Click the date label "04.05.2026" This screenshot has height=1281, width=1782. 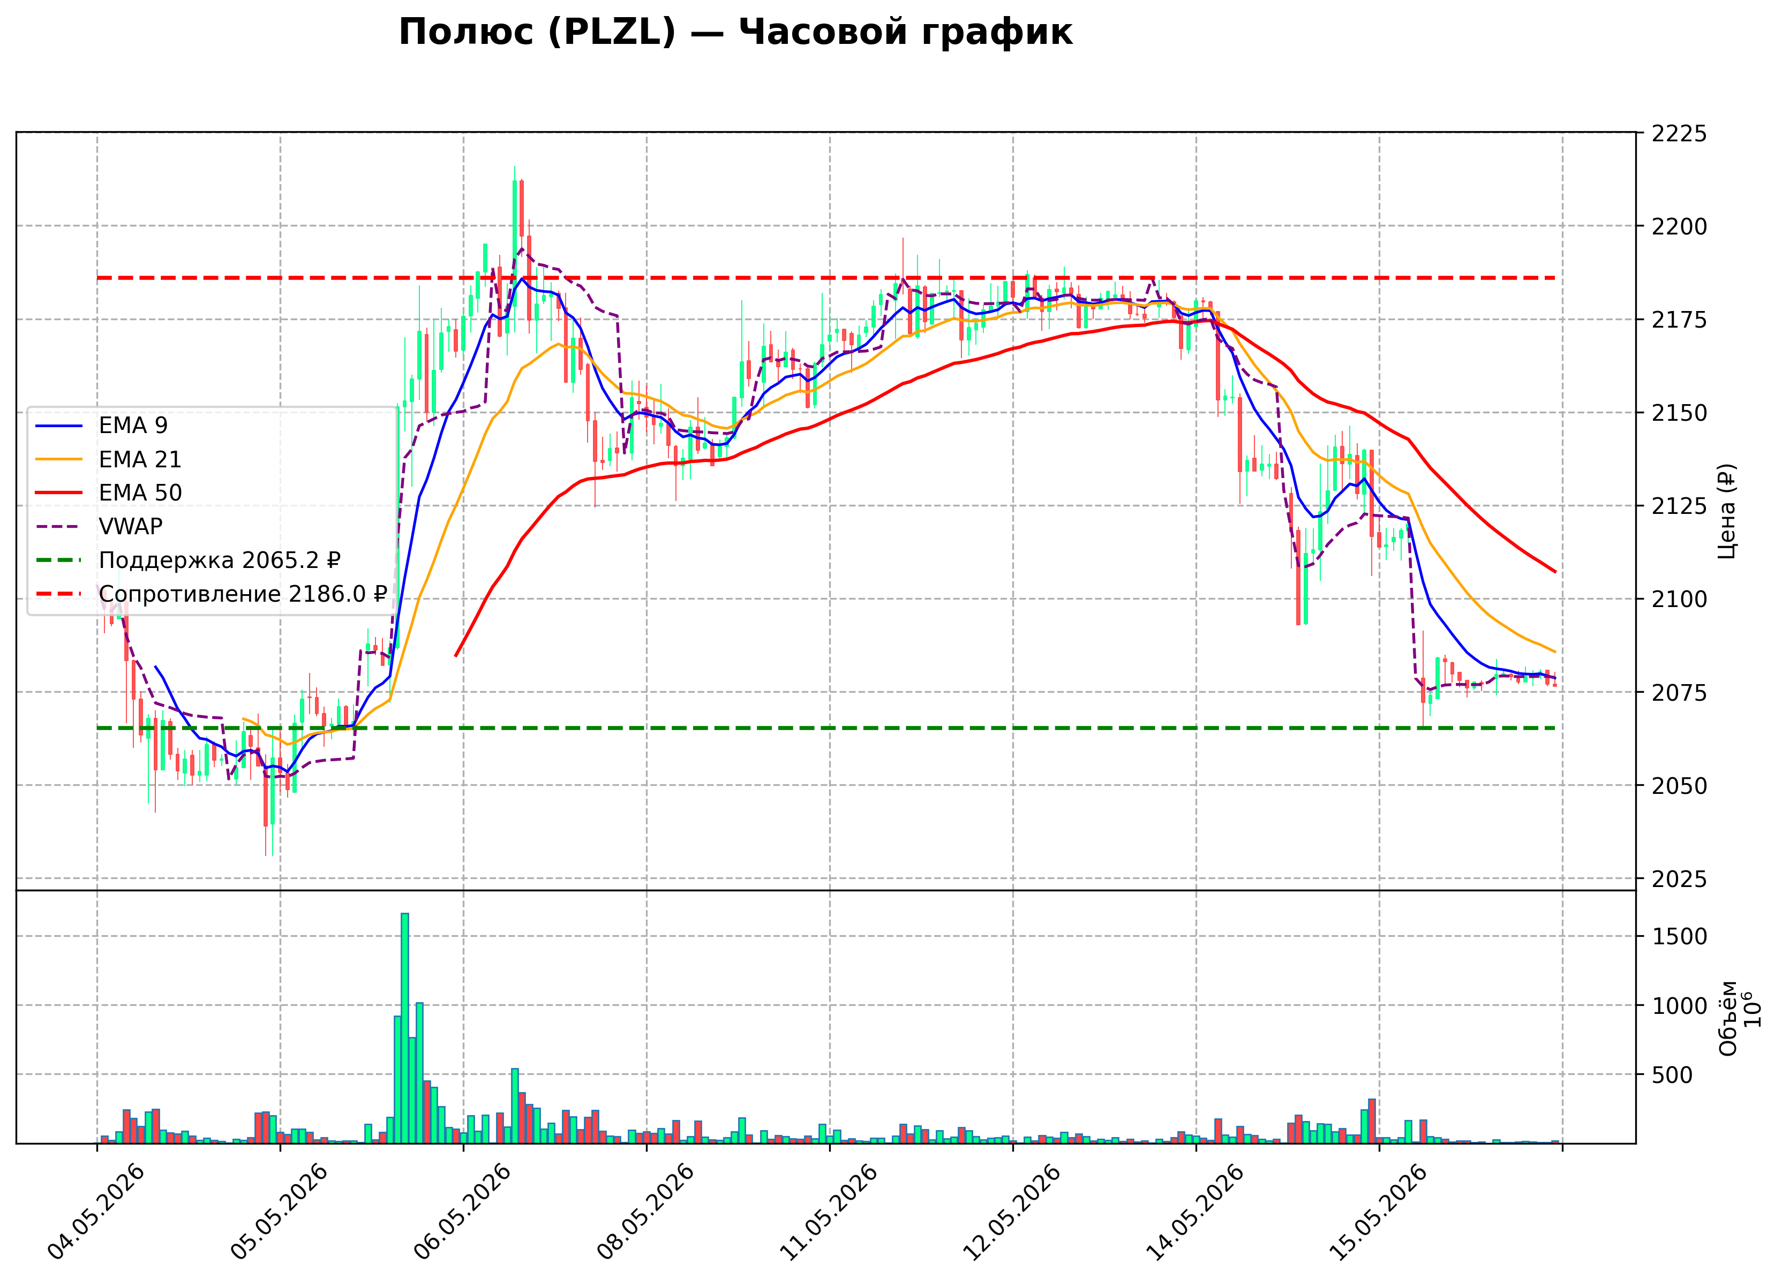tap(96, 1211)
